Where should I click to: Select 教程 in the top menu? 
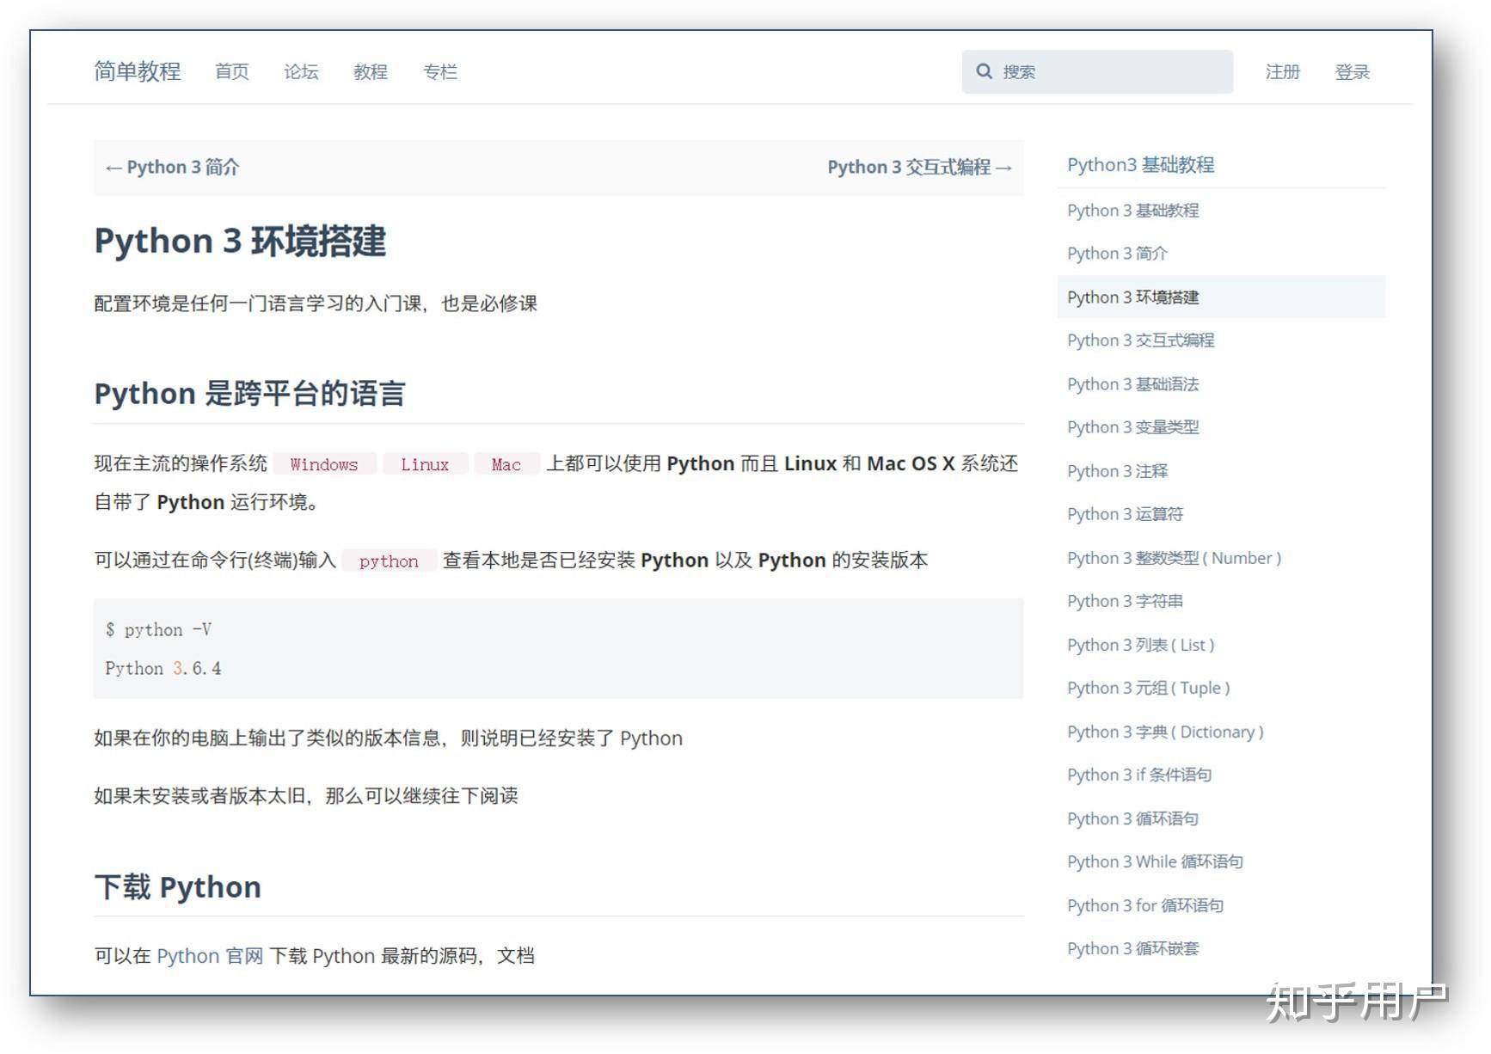371,72
